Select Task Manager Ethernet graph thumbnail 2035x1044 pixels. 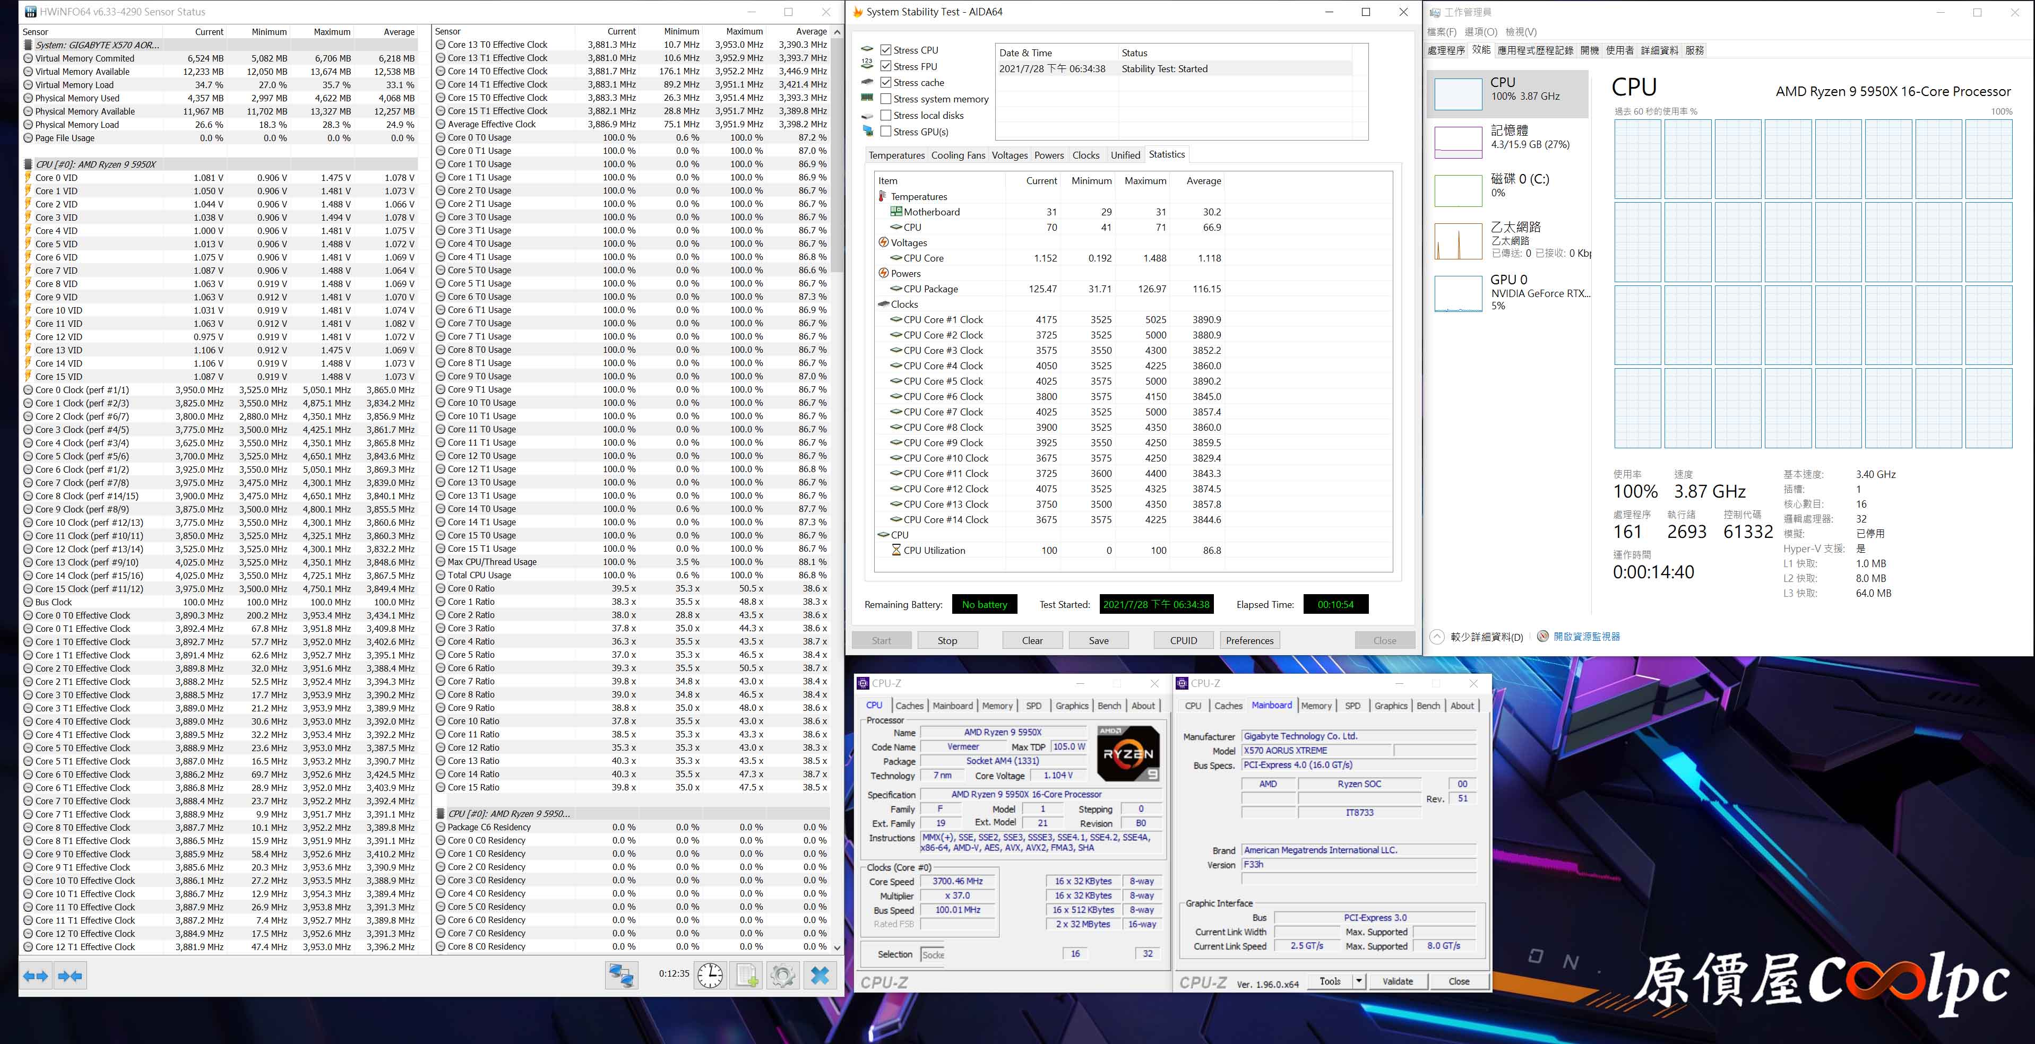coord(1458,242)
